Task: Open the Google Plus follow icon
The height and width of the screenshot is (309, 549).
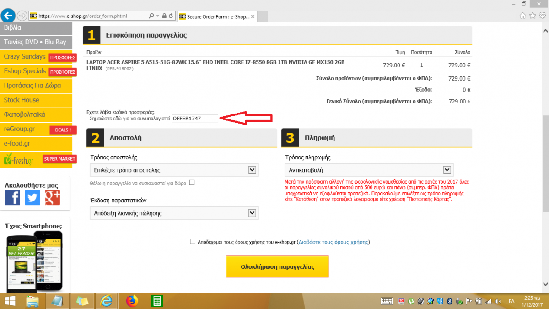Action: coord(52,197)
